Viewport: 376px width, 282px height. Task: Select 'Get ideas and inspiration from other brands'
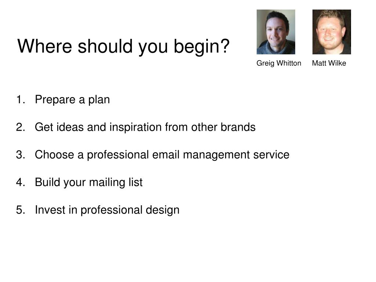click(x=145, y=127)
